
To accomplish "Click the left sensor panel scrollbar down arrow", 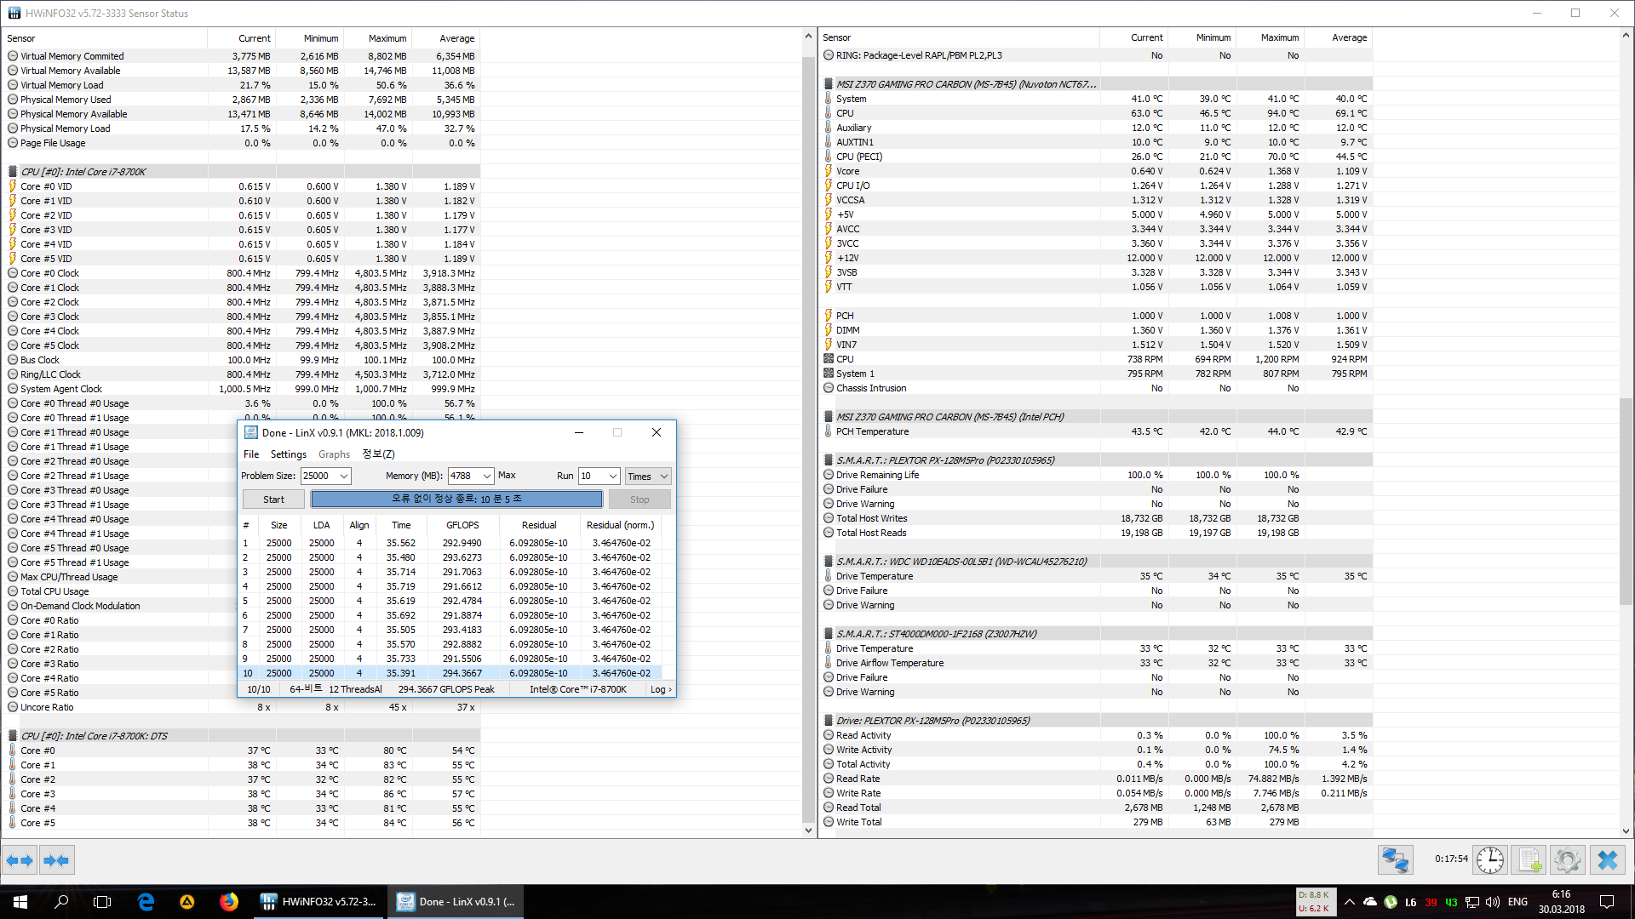I will (808, 831).
